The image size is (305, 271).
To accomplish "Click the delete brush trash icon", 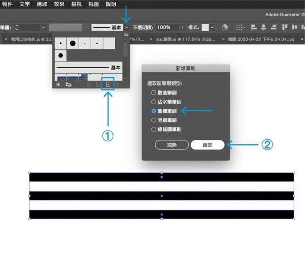I will click(117, 84).
